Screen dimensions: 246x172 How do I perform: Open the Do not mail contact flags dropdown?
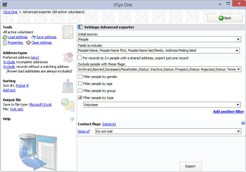coord(238,131)
